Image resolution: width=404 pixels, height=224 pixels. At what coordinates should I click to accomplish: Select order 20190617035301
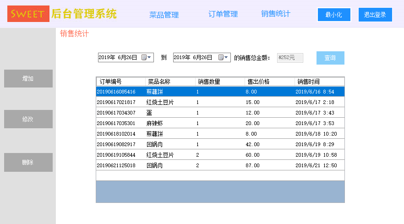220,123
